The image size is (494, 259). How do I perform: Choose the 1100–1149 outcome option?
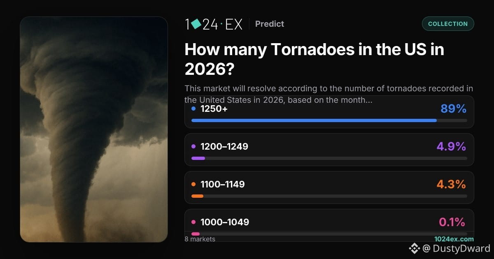[x=329, y=187]
